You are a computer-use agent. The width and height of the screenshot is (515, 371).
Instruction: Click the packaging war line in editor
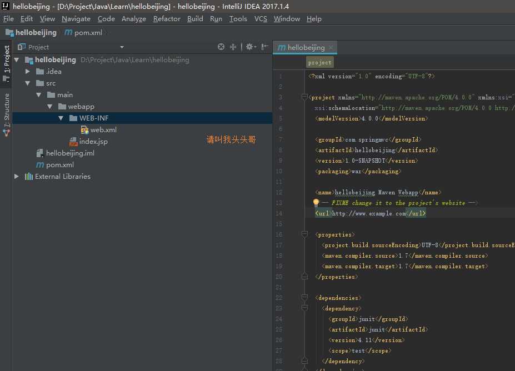click(x=358, y=171)
